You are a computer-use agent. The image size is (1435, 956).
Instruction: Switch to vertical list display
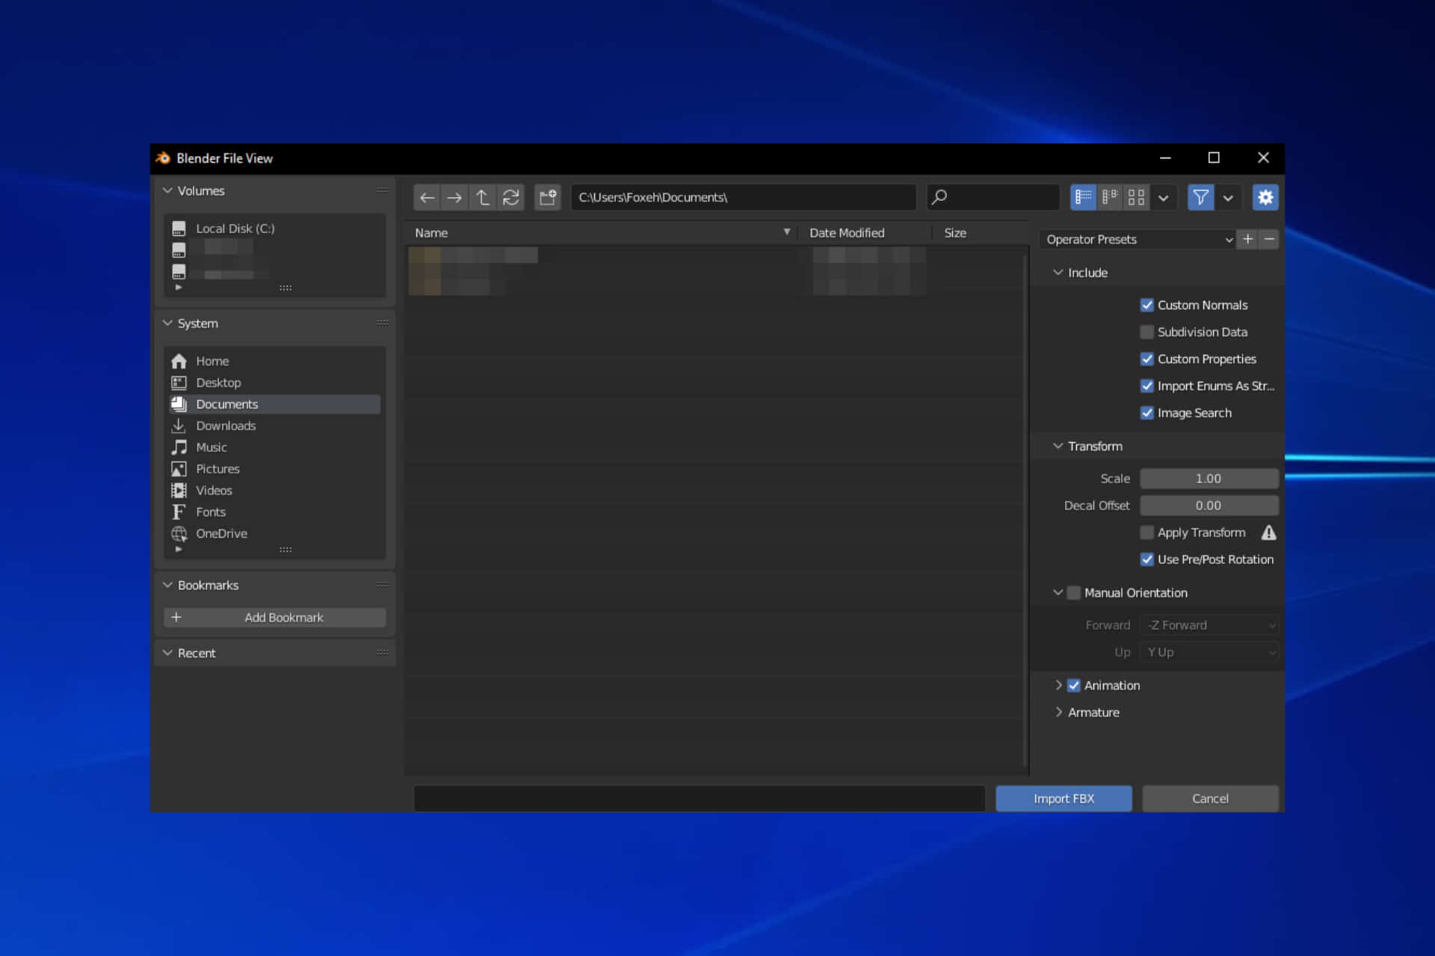pyautogui.click(x=1083, y=197)
